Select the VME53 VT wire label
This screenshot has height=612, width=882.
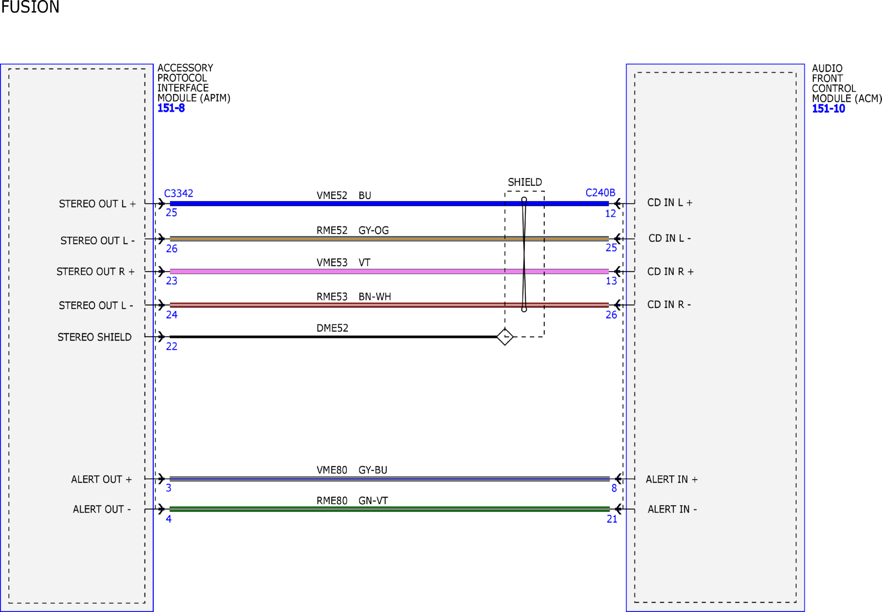pos(343,263)
